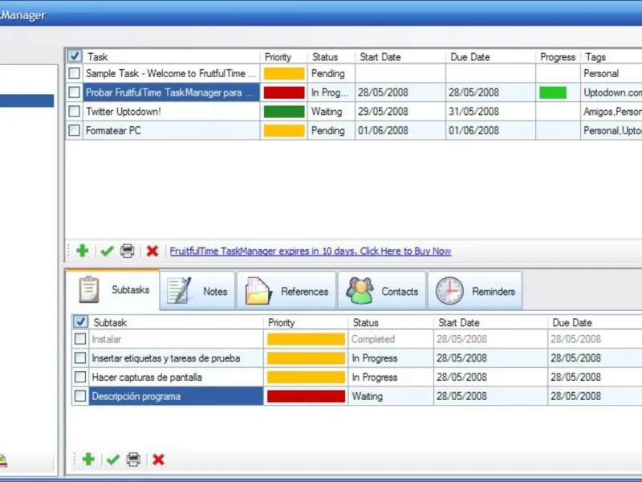Print subtasks using subtask toolbar printer icon
Screen dimensions: 642x482
click(133, 460)
